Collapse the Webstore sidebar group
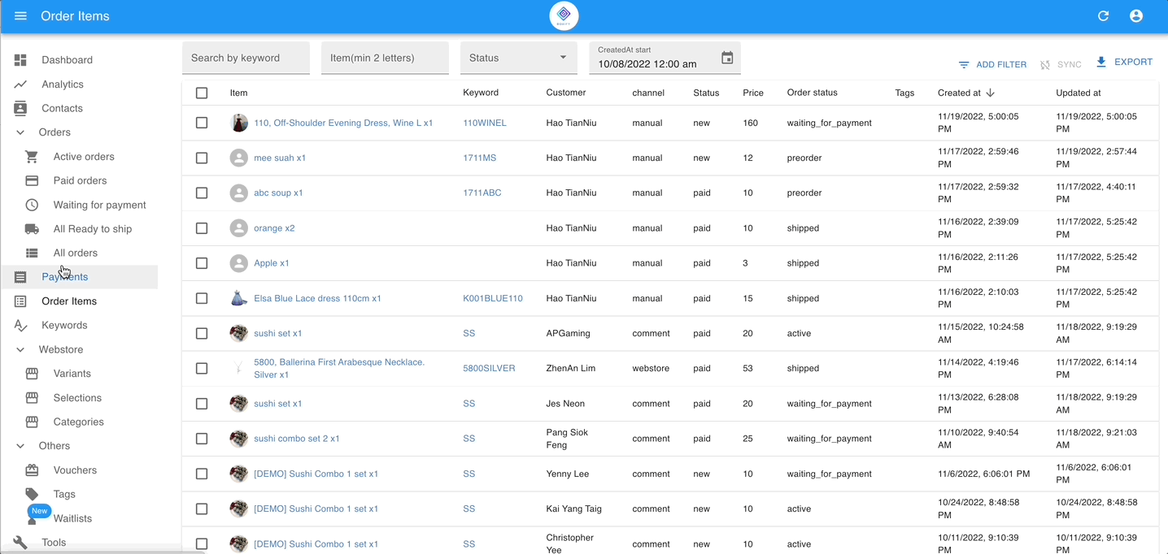Viewport: 1168px width, 554px height. point(21,350)
